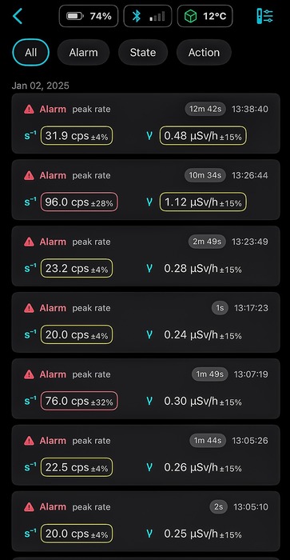This screenshot has width=290, height=560.
Task: Tap the 1s duration badge at 13:17:23
Action: [x=220, y=308]
